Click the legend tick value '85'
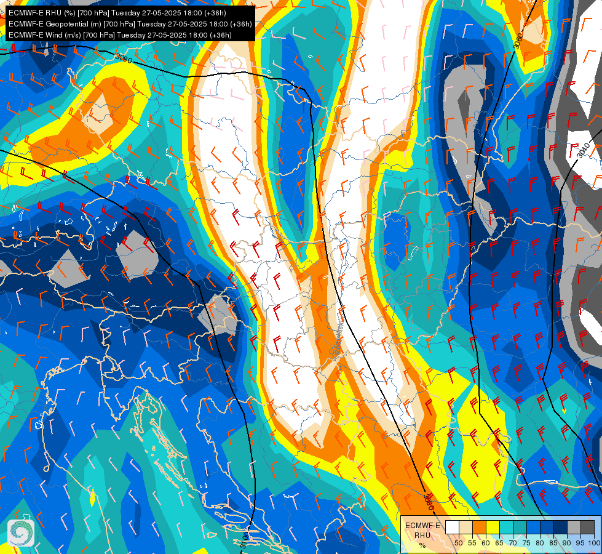This screenshot has height=554, width=602. coord(553,543)
